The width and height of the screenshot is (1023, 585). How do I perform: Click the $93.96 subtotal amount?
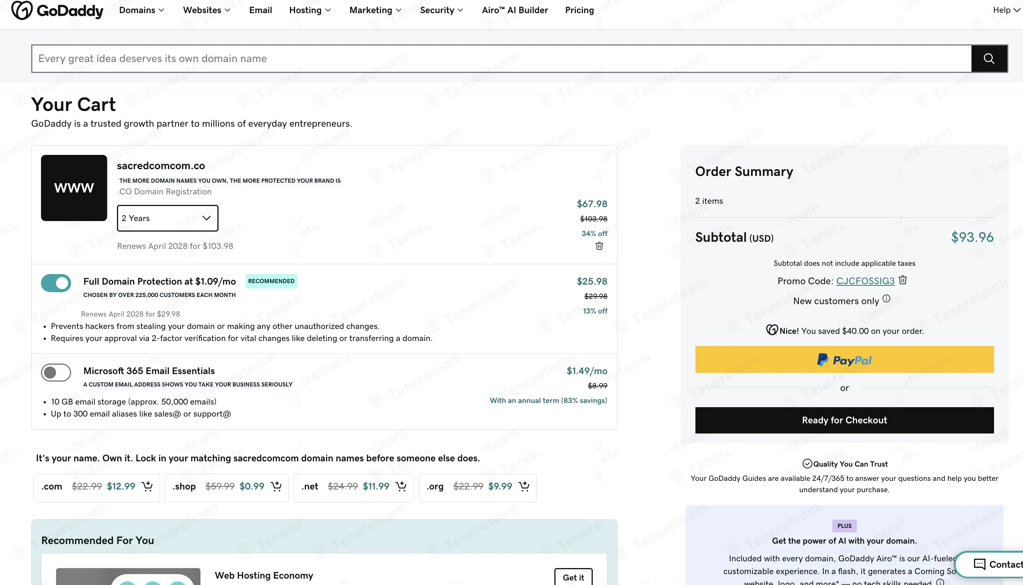click(x=972, y=237)
